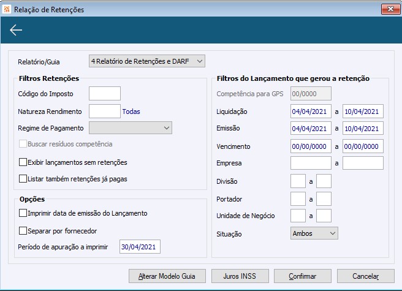
Task: Enable Exibir lançamentos sem retenções checkbox
Action: (x=23, y=162)
